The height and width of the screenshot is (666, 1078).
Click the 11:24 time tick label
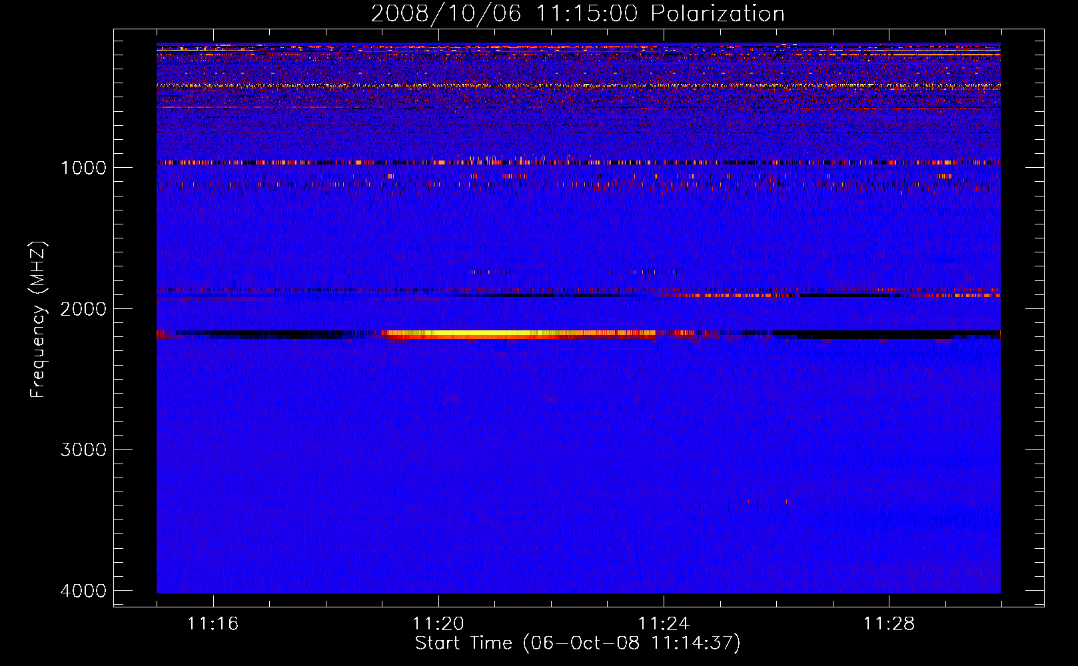pyautogui.click(x=663, y=623)
